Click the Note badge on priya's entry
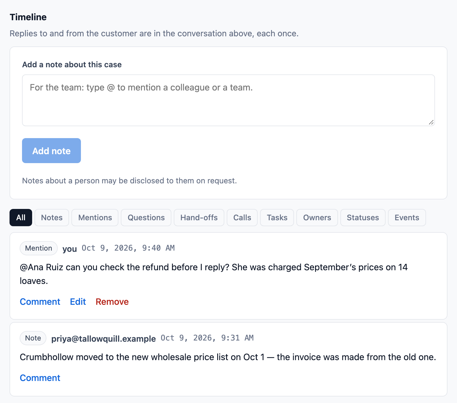Image resolution: width=457 pixels, height=403 pixels. pyautogui.click(x=33, y=338)
